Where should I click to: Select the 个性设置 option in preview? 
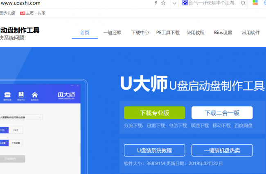point(16,143)
